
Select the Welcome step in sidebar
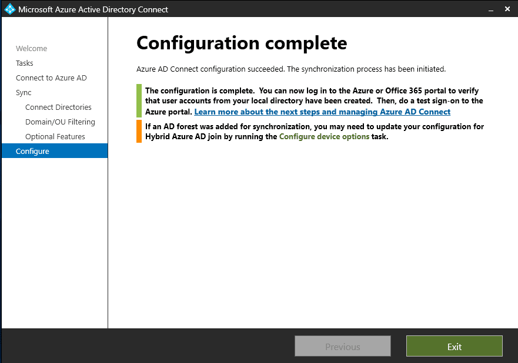pos(31,49)
